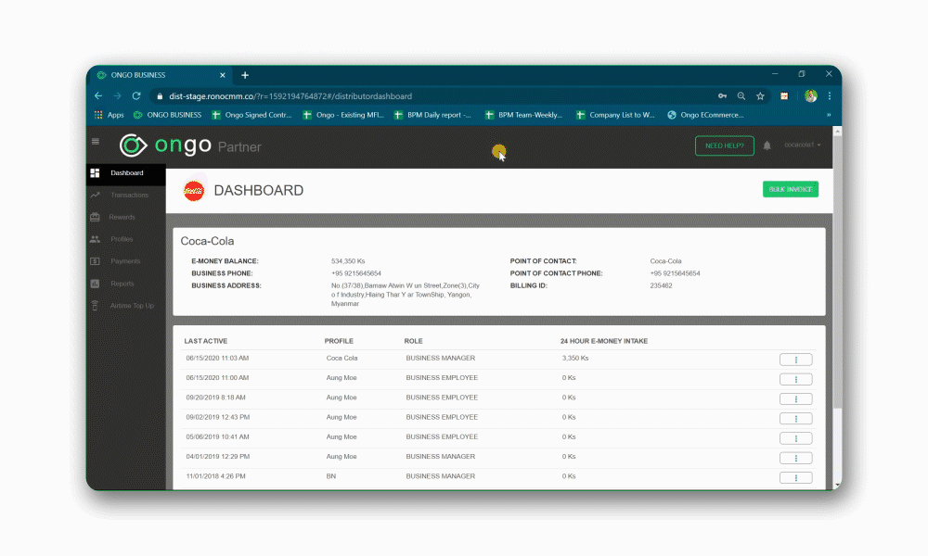Open Airtime Top Up sidebar icon
This screenshot has width=928, height=556.
96,306
